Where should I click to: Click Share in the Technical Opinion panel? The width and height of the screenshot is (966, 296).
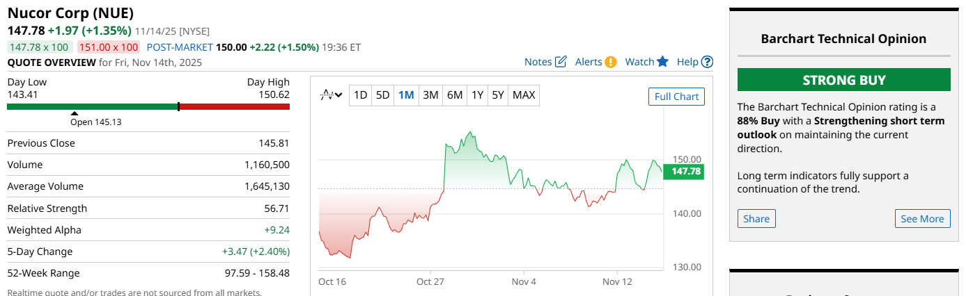pyautogui.click(x=756, y=219)
